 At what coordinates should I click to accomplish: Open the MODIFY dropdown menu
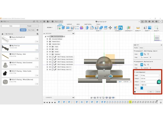[x=99, y=31]
